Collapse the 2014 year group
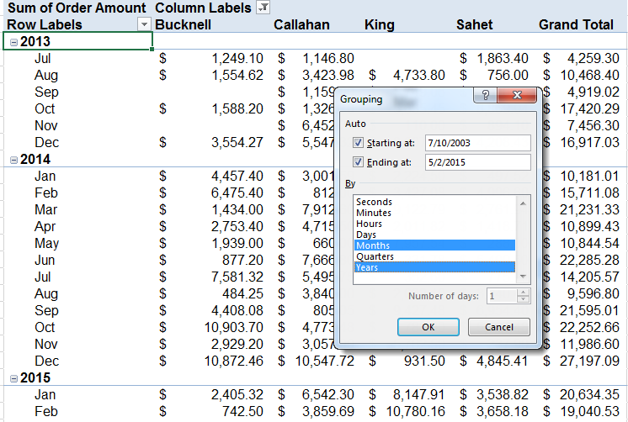The image size is (628, 422). [x=13, y=160]
